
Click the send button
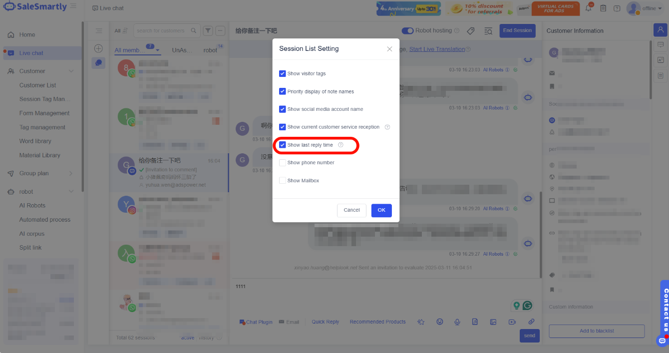tap(530, 336)
